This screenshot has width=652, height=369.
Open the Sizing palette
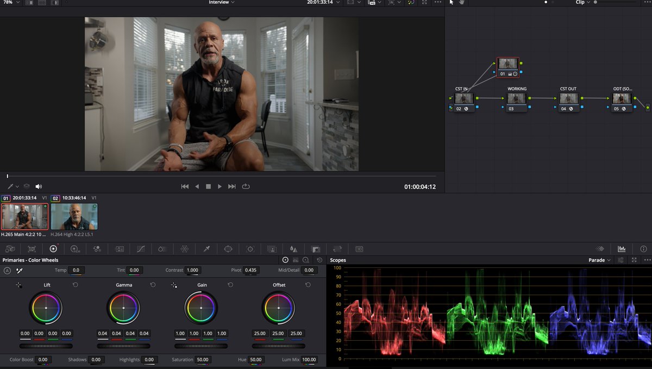[337, 248]
